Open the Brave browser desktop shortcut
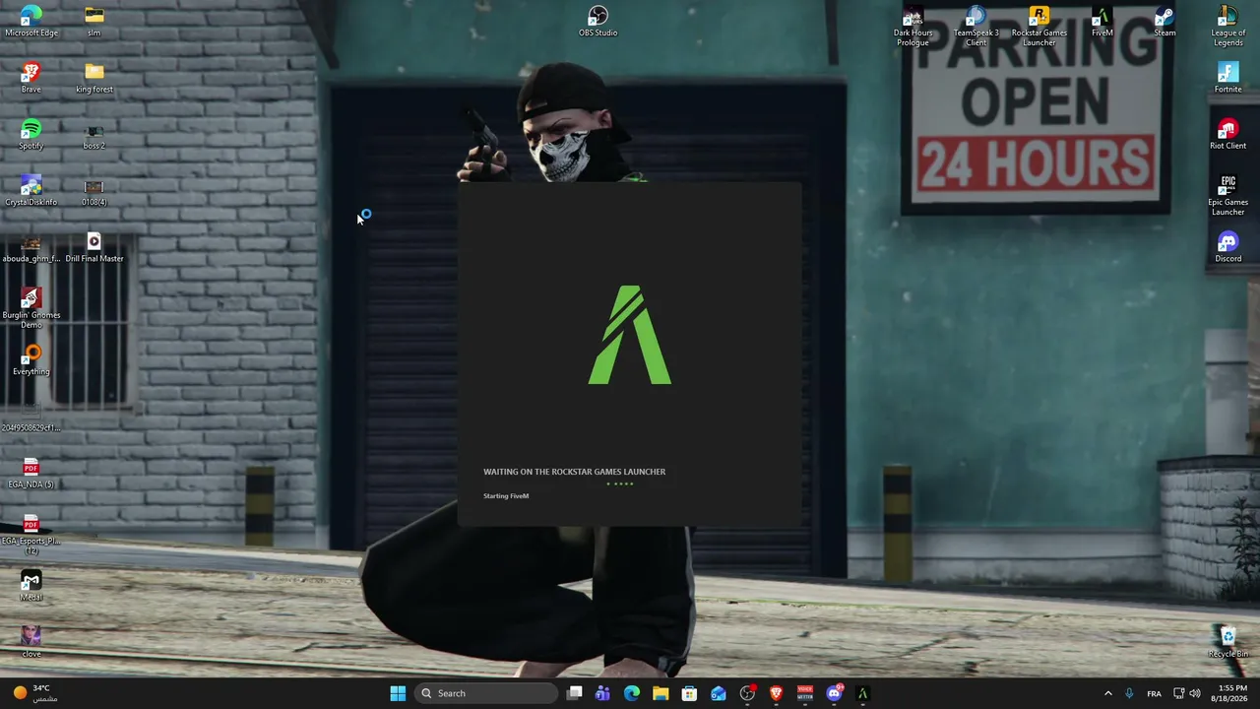 pos(31,78)
